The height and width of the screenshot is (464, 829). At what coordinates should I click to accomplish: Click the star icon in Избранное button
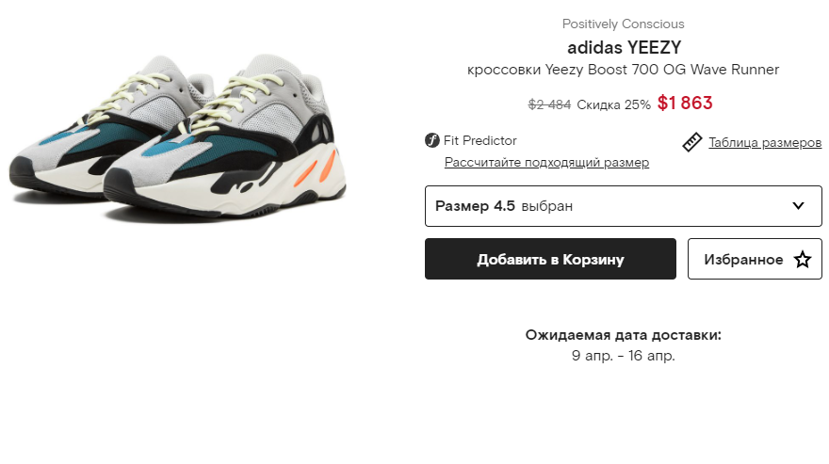tap(802, 260)
